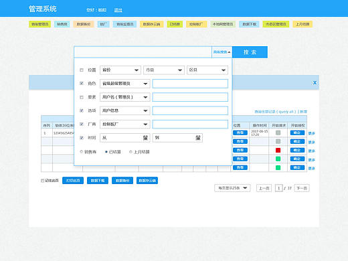The height and width of the screenshot is (261, 348).
Task: Expand the 角色 role dropdown
Action: point(125,84)
